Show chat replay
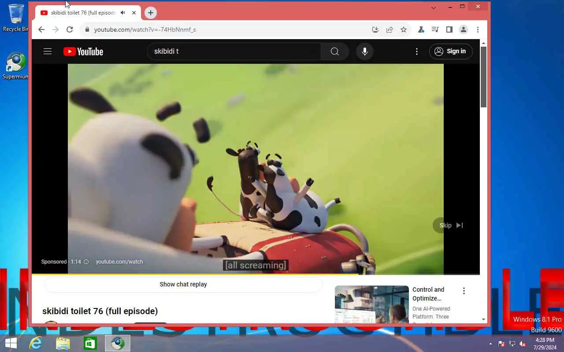The width and height of the screenshot is (564, 352). 183,284
